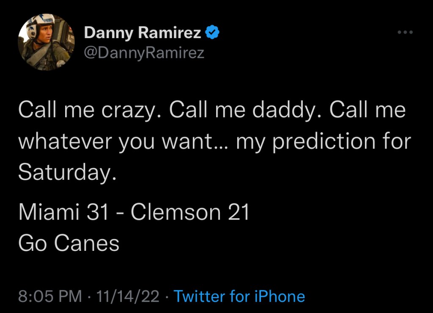Click the 11/14/22 tweet date
The height and width of the screenshot is (313, 433).
128,297
